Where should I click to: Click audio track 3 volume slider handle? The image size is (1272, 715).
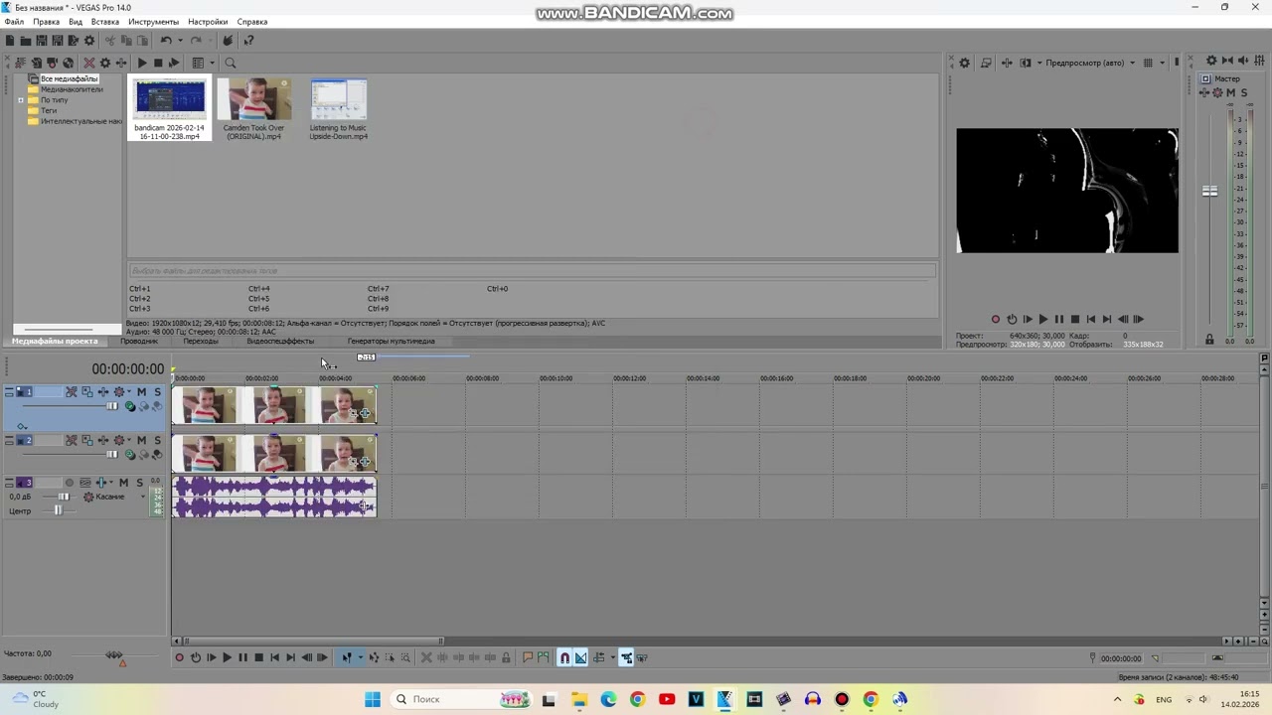click(64, 497)
